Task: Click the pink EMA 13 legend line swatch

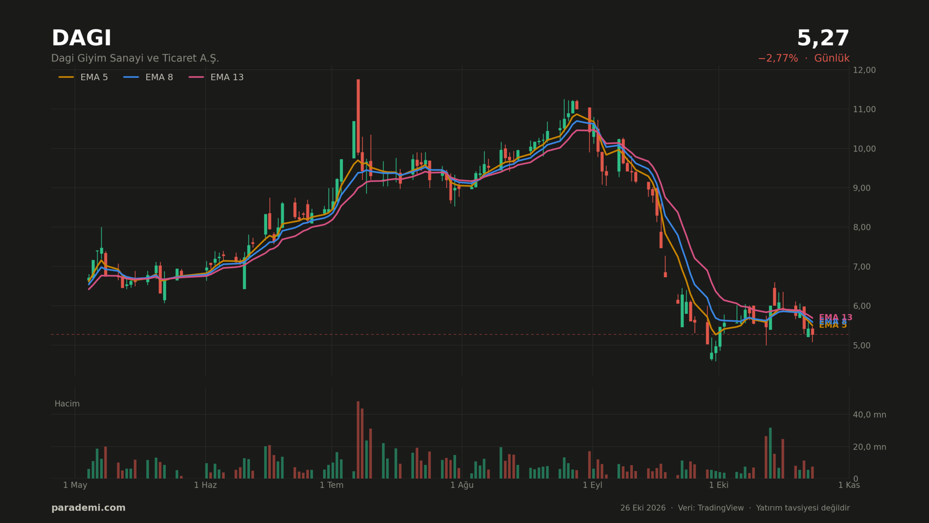Action: (x=196, y=77)
